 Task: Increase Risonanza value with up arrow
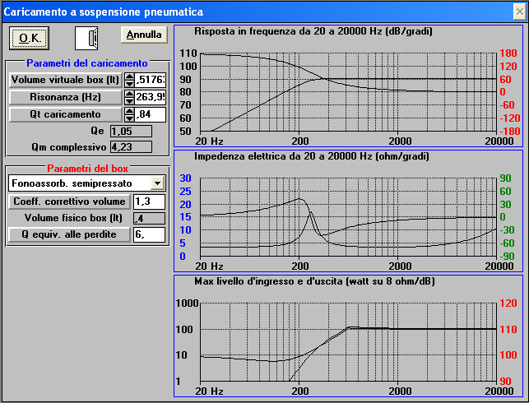pyautogui.click(x=129, y=94)
